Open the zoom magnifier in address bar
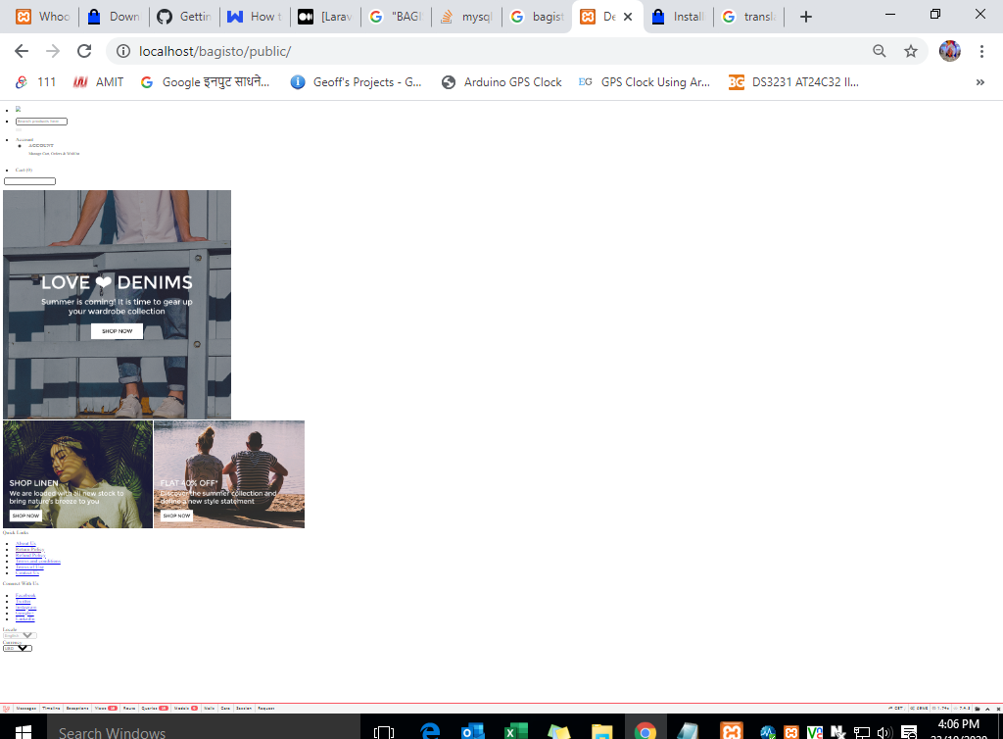Viewport: 1003px width, 739px height. click(880, 51)
